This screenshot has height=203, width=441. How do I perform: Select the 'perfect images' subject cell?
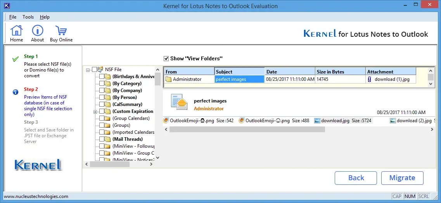[239, 79]
